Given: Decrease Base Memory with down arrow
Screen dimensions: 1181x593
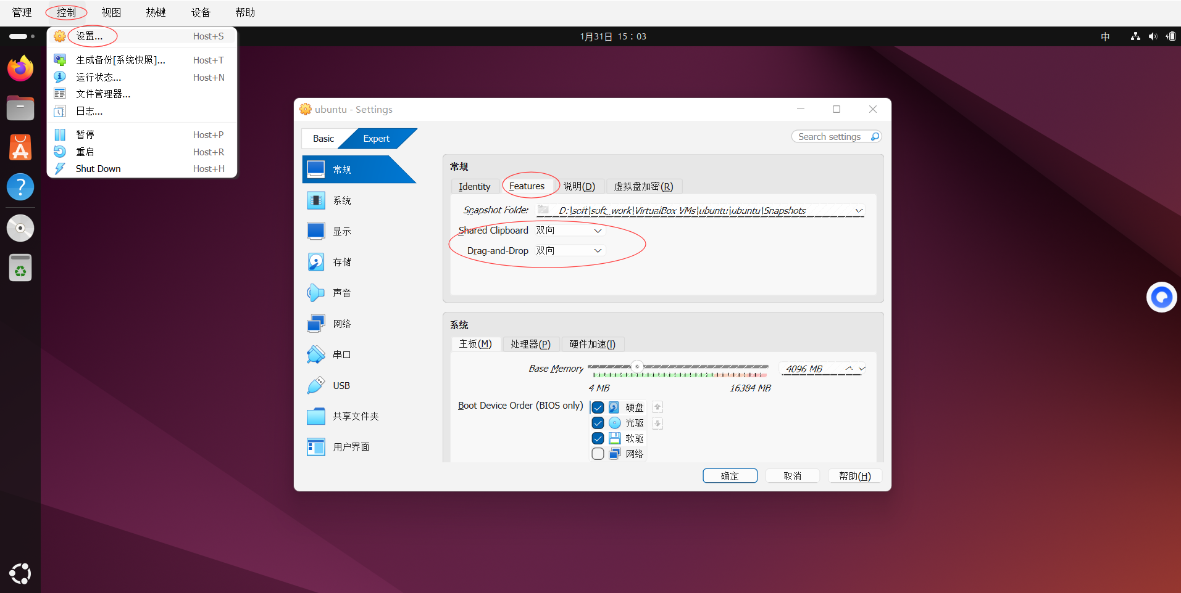Looking at the screenshot, I should pos(862,369).
